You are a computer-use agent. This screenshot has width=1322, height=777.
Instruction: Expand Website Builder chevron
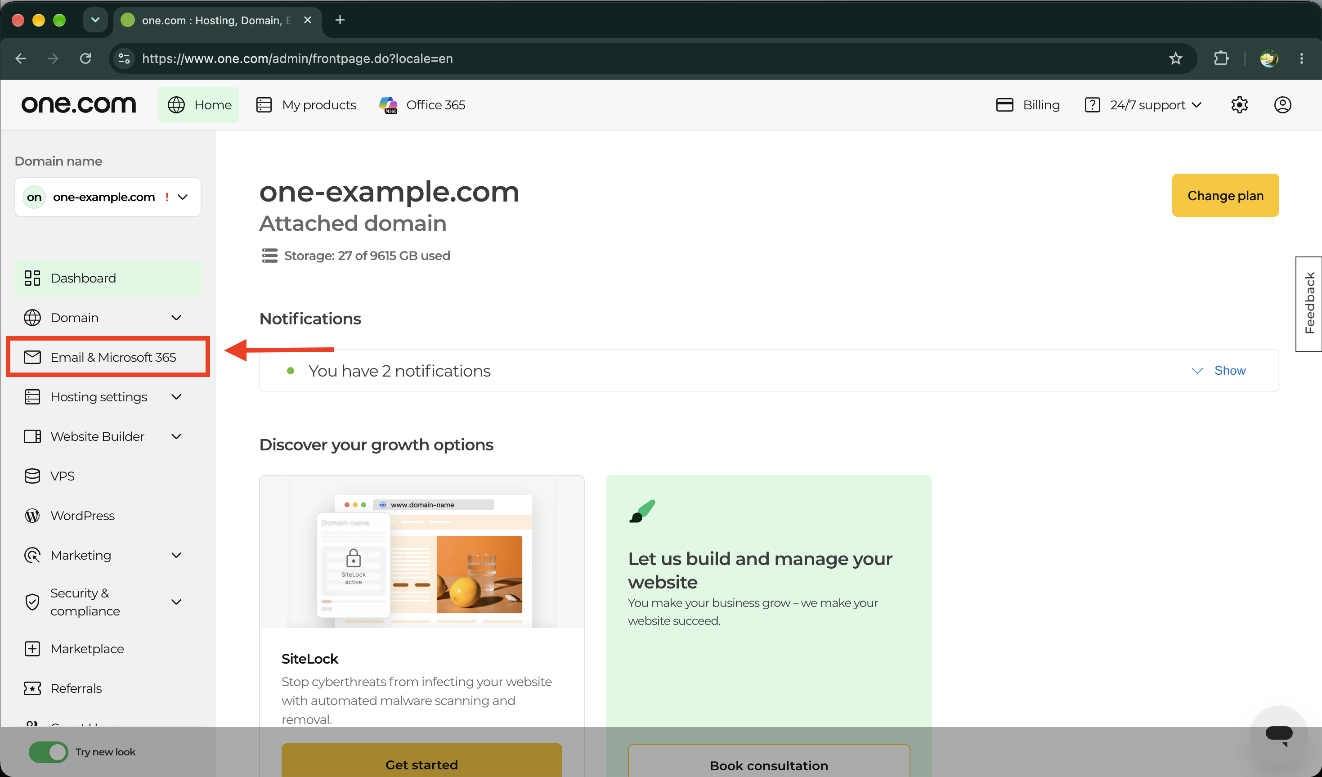click(x=177, y=436)
